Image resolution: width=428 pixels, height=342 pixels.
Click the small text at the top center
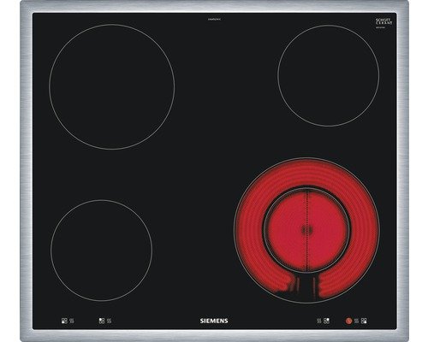pyautogui.click(x=214, y=20)
